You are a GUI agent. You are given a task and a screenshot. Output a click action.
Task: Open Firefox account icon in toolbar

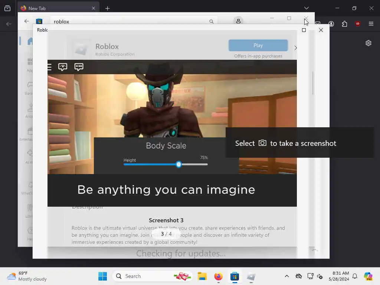331,24
